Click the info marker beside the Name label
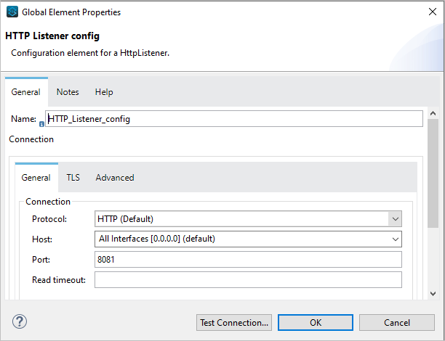The height and width of the screenshot is (341, 445). [41, 124]
